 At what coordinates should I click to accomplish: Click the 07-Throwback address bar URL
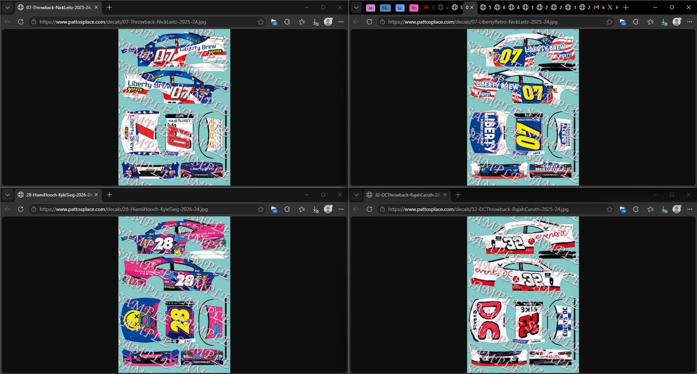coord(124,21)
